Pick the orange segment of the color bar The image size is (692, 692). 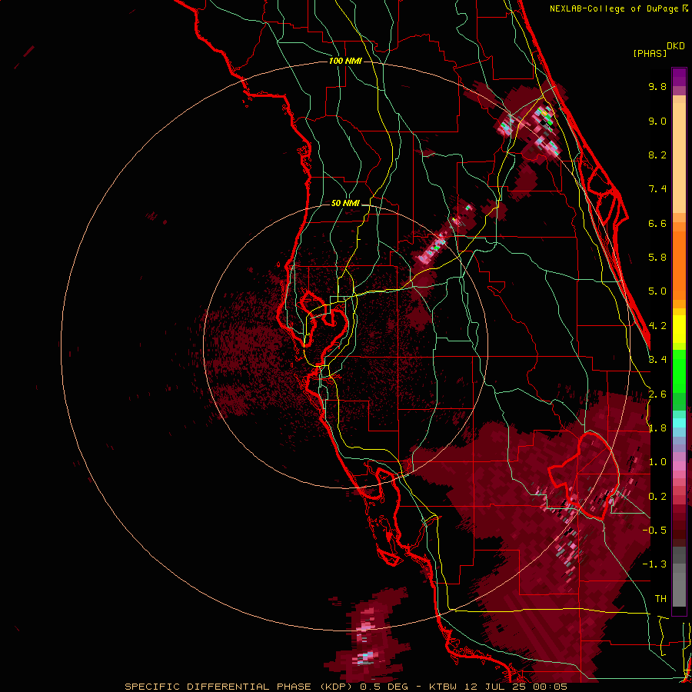tap(679, 261)
